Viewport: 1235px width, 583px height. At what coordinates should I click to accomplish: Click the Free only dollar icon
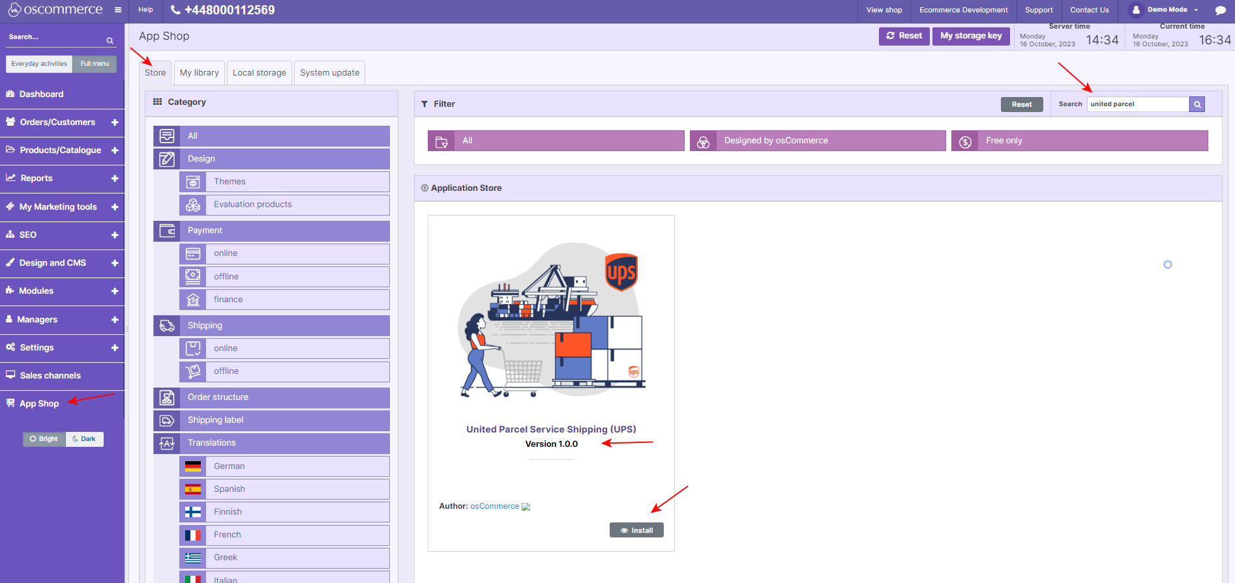click(965, 141)
